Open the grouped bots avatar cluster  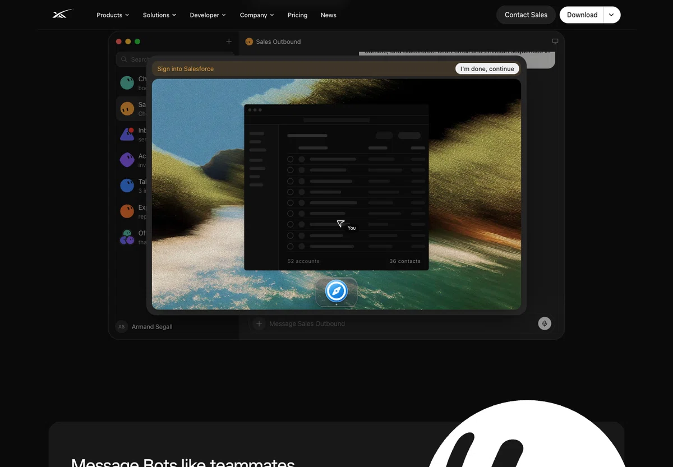127,237
